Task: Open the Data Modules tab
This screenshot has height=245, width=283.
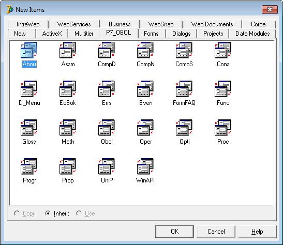Action: (252, 34)
